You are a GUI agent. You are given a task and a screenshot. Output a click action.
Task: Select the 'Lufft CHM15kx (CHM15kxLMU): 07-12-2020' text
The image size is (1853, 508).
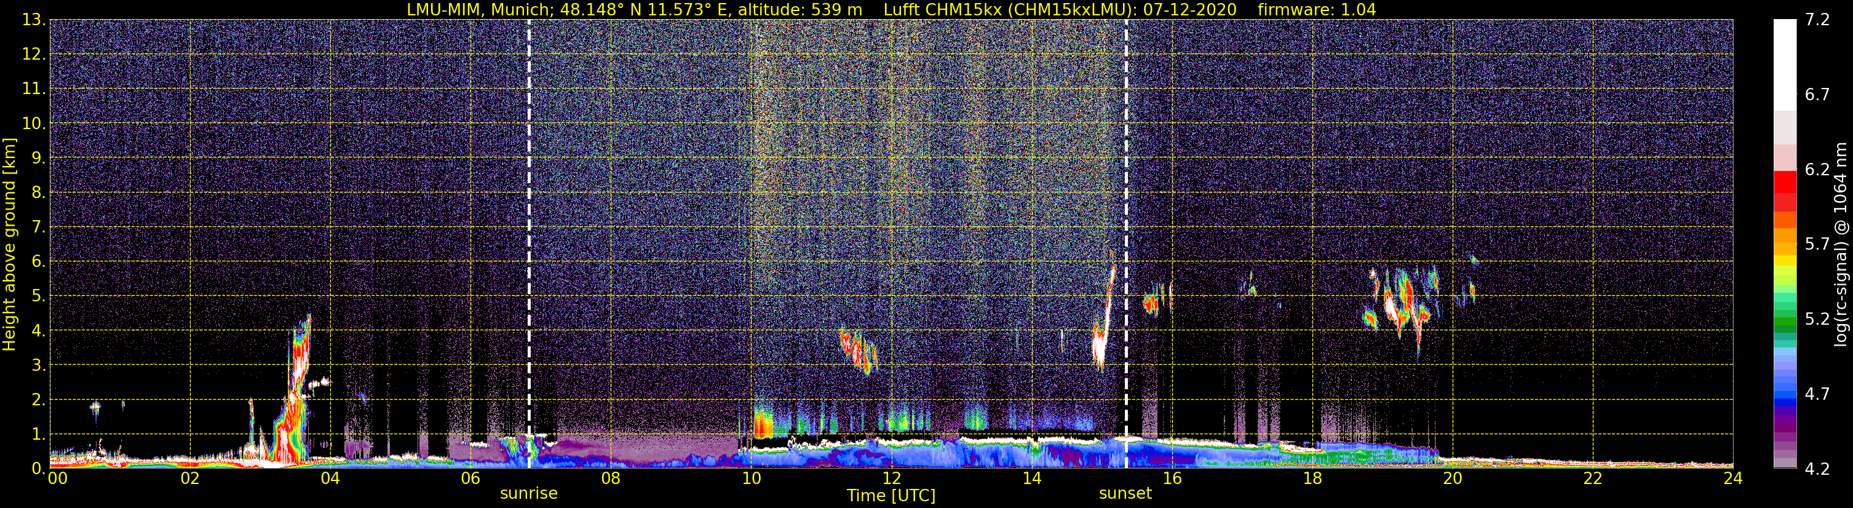click(x=1060, y=9)
